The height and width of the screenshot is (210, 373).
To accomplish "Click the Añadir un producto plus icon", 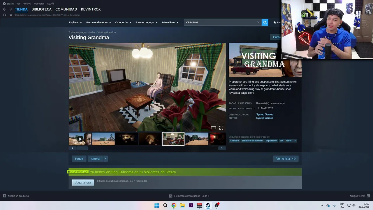I will tap(4, 196).
